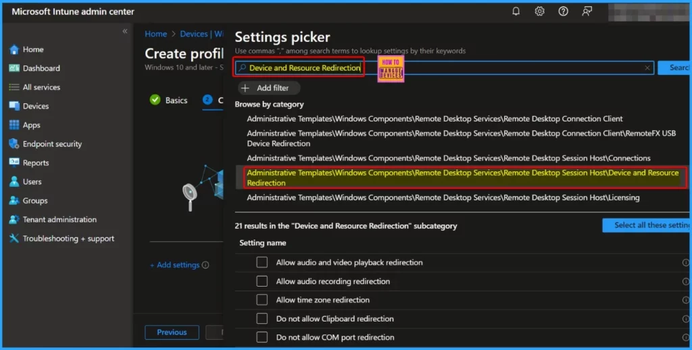The height and width of the screenshot is (350, 692).
Task: Click the Devices monitor icon
Action: 14,106
